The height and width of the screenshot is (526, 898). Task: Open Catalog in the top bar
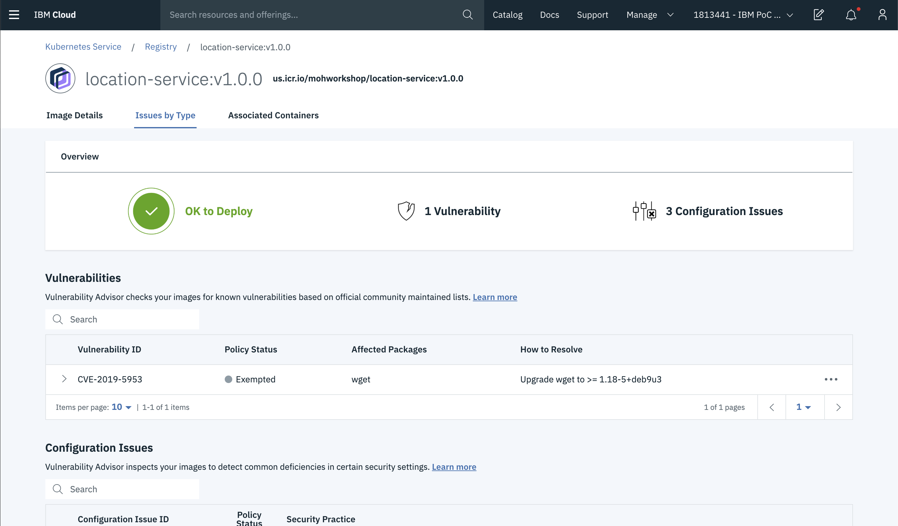coord(507,15)
